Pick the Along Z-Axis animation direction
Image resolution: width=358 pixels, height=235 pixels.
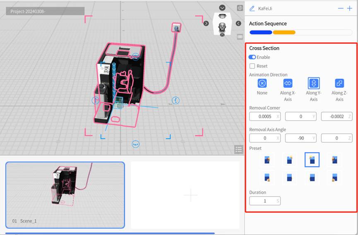point(339,83)
